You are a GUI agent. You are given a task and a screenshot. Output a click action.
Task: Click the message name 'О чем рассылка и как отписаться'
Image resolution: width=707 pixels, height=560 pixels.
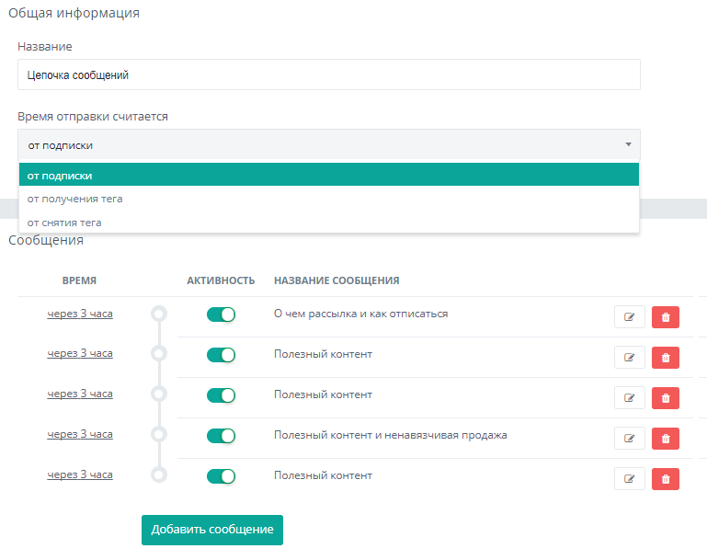pyautogui.click(x=360, y=314)
